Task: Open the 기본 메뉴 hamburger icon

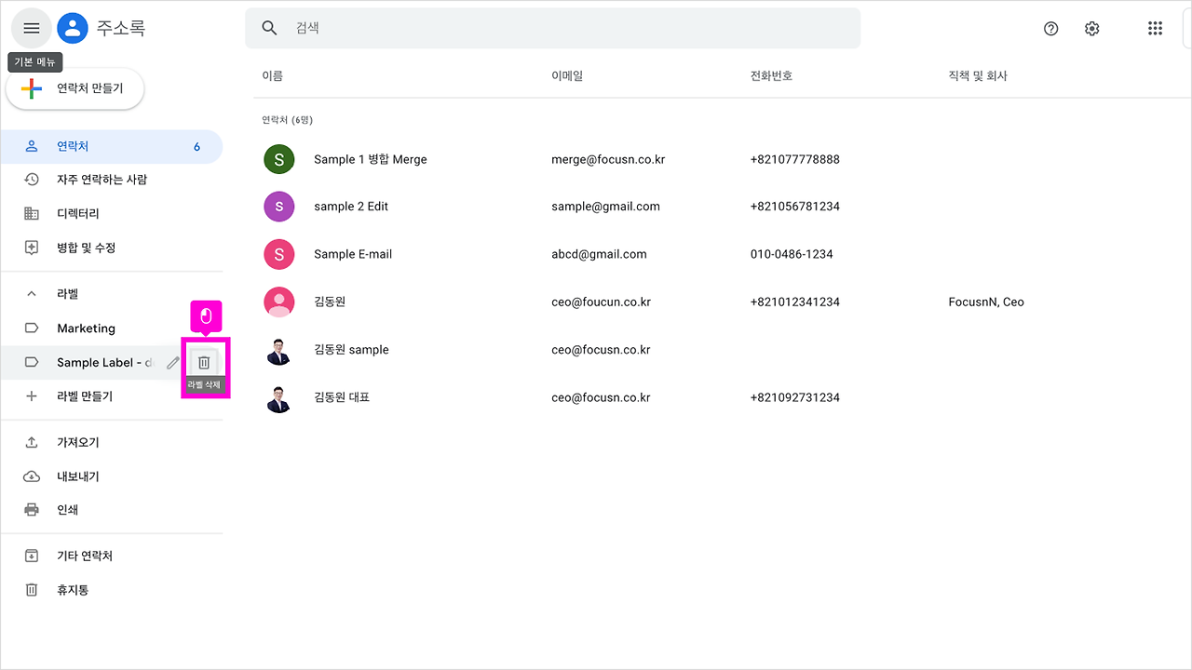Action: point(31,28)
